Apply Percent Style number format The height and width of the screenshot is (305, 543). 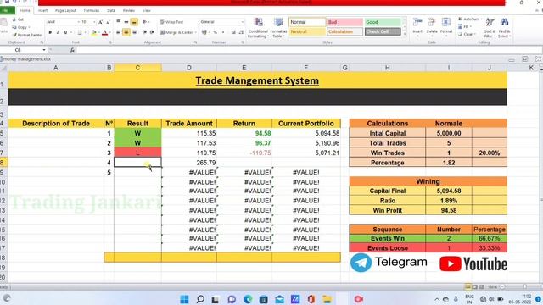click(x=215, y=32)
